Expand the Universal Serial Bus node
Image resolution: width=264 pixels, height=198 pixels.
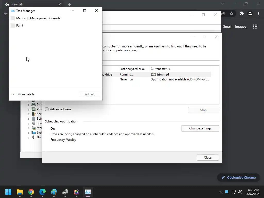coord(28,137)
